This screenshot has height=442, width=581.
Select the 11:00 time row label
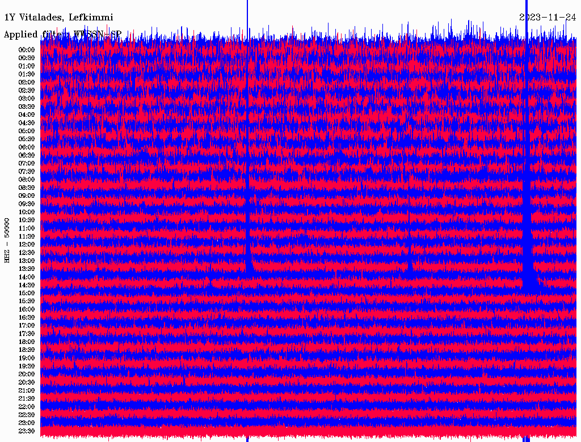point(27,228)
